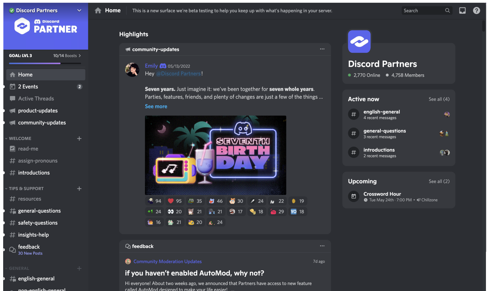Viewport: 487px width, 291px height.
Task: Open the read-me channel
Action: pos(46,149)
